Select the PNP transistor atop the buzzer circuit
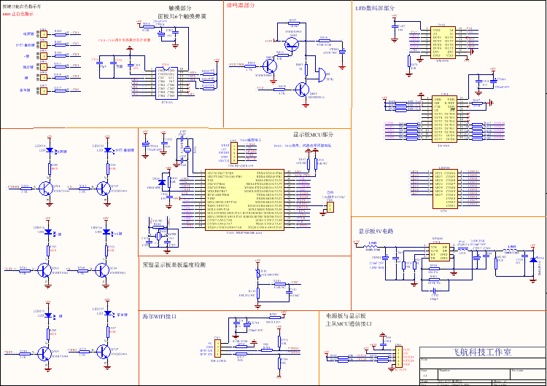 click(292, 44)
